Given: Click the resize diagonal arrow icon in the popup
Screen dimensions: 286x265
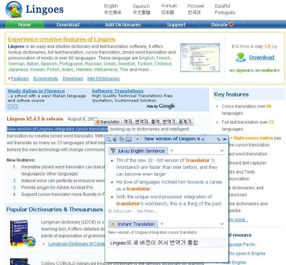Looking at the screenshot, I should [x=219, y=139].
